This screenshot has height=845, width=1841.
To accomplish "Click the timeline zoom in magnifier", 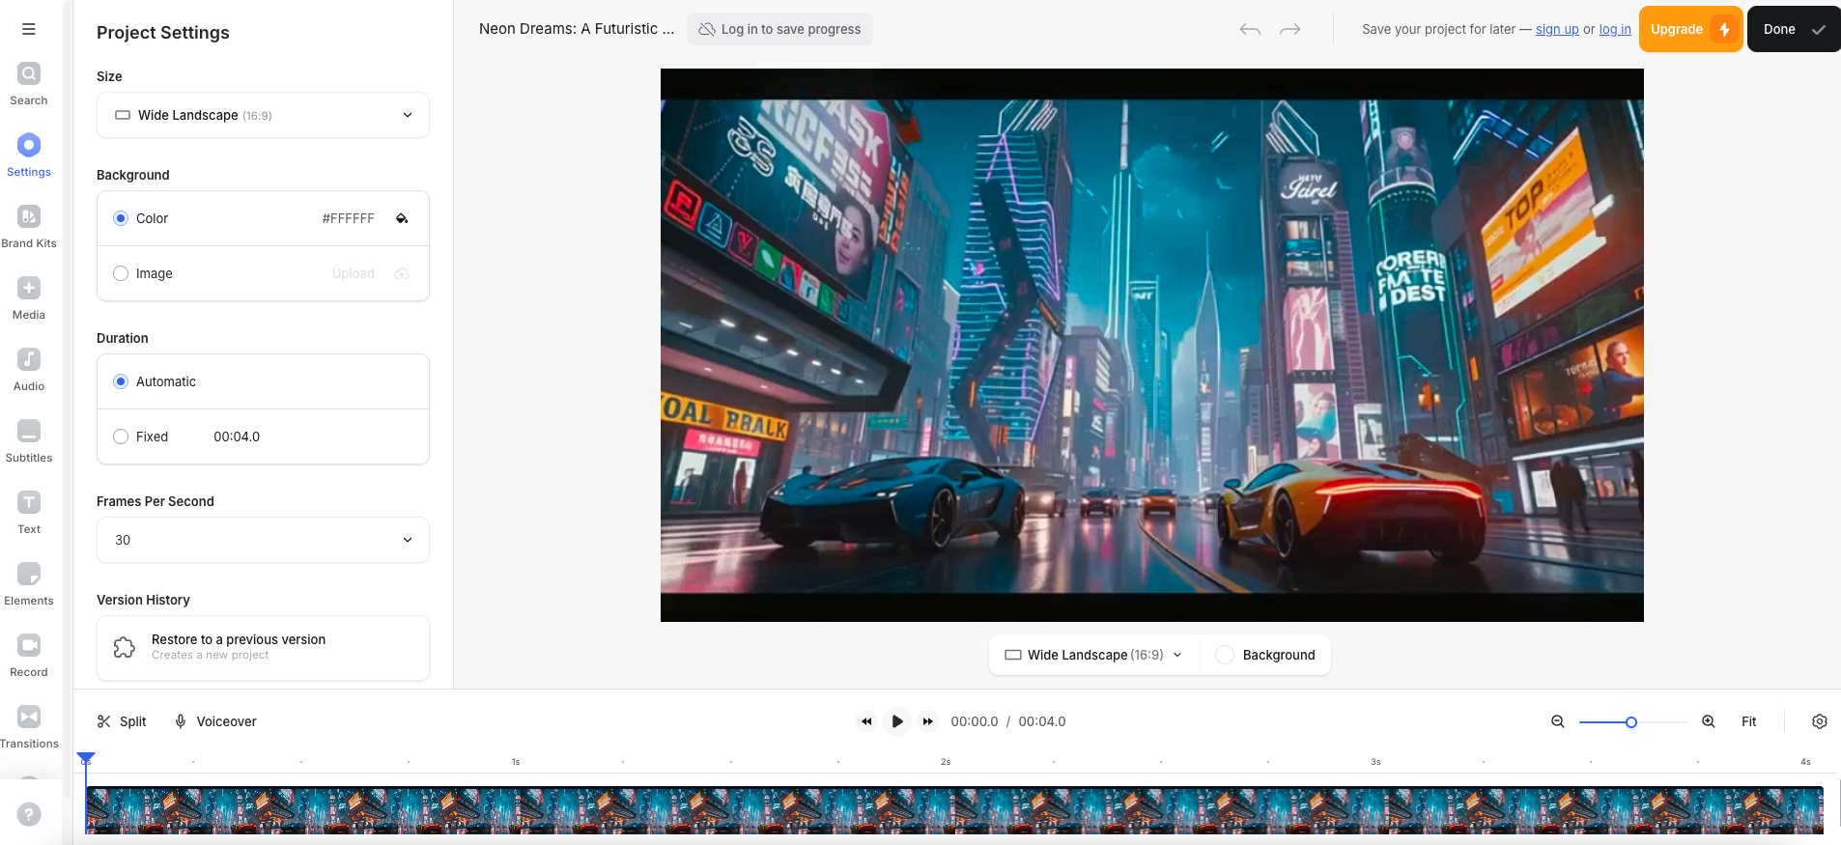I will pyautogui.click(x=1709, y=721).
